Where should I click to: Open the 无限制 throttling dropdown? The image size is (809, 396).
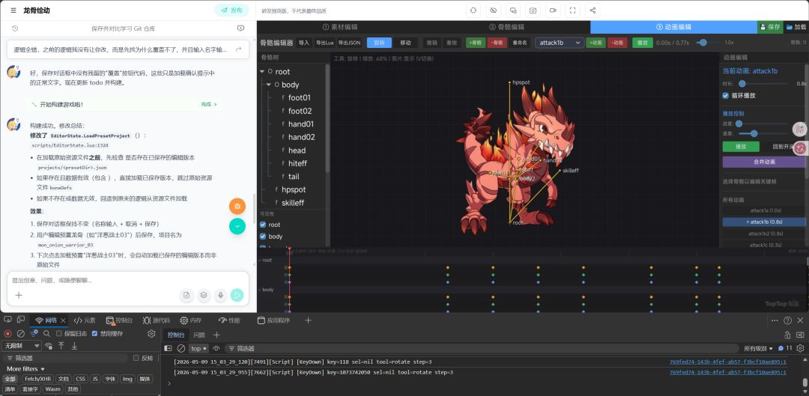tap(22, 346)
